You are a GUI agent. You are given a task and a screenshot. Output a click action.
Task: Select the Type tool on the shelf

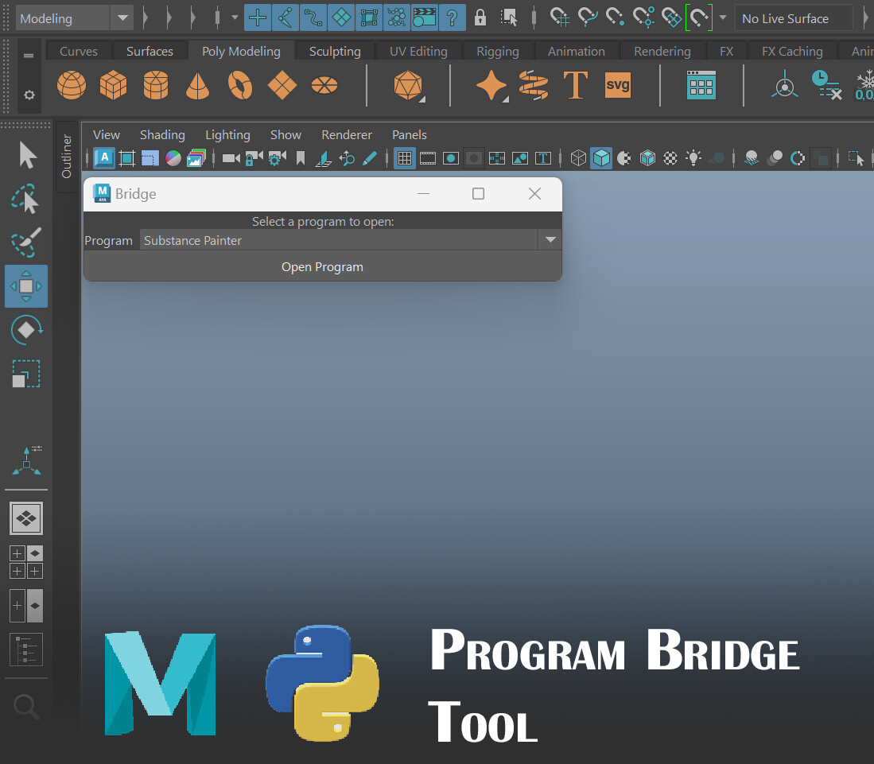click(575, 85)
